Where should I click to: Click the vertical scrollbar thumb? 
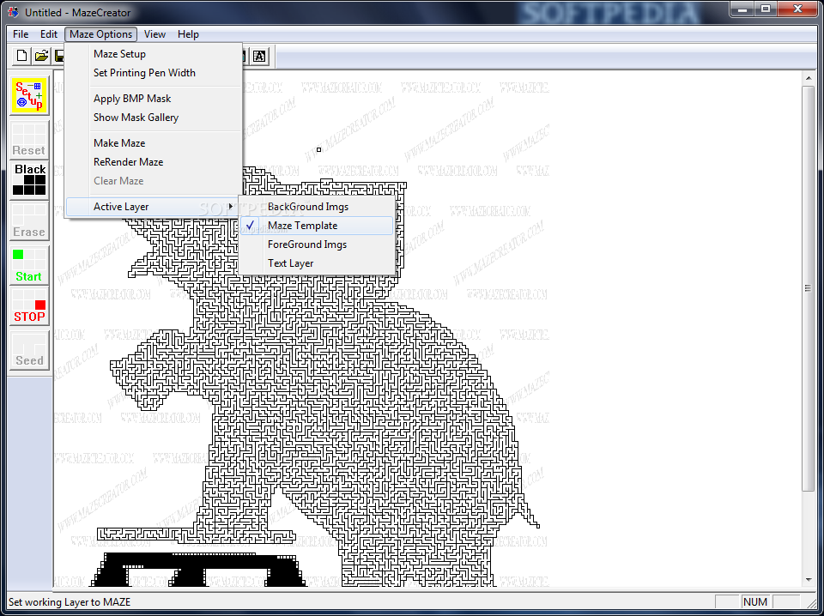click(809, 288)
